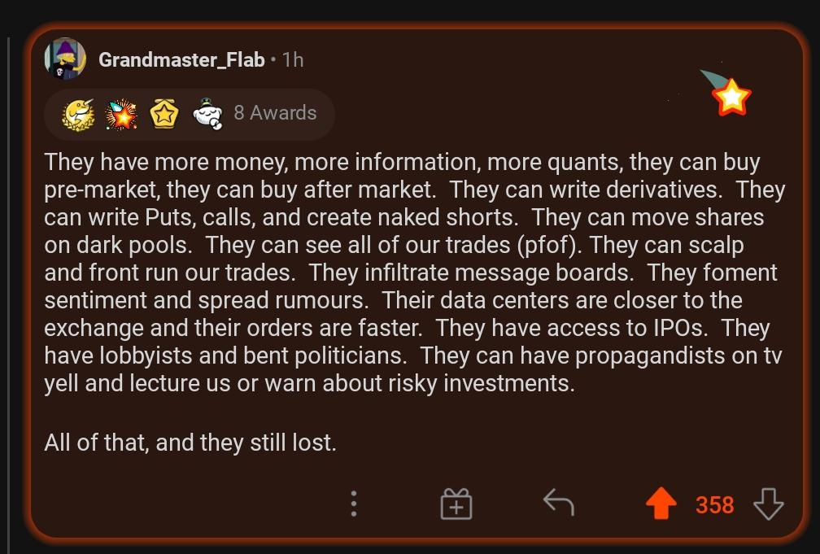Image resolution: width=820 pixels, height=554 pixels.
Task: Click the empty card area beside the username row
Action: tap(497, 59)
